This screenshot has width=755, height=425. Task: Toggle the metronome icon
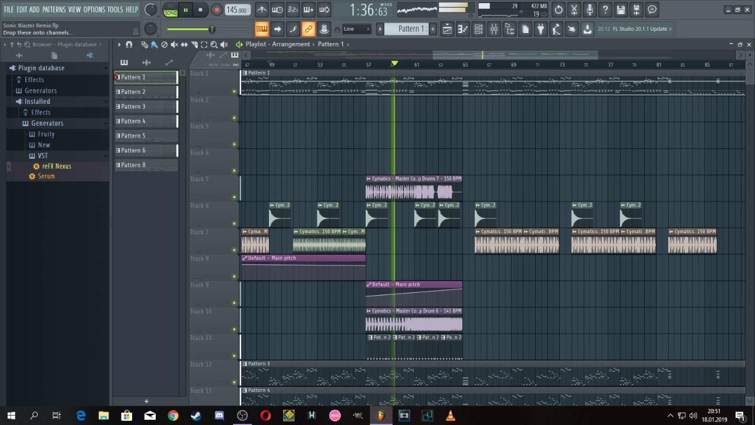(x=262, y=9)
